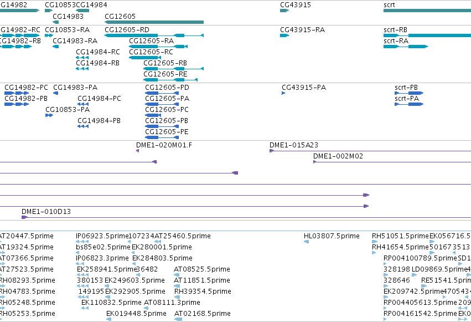Click transcript CG12605-RB
The height and width of the screenshot is (322, 471).
[x=174, y=69]
